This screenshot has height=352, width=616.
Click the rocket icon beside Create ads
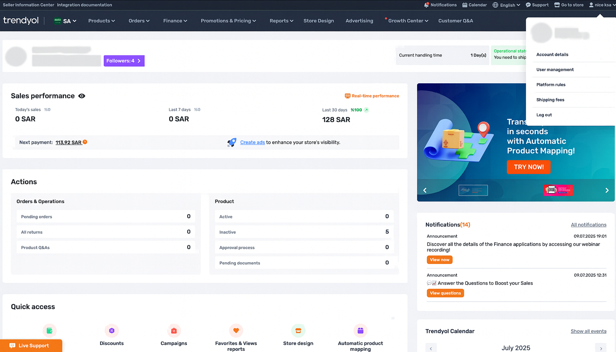232,142
